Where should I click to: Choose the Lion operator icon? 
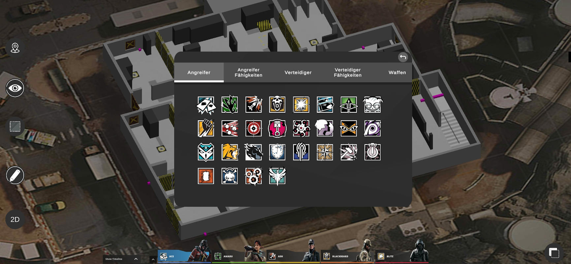230,152
